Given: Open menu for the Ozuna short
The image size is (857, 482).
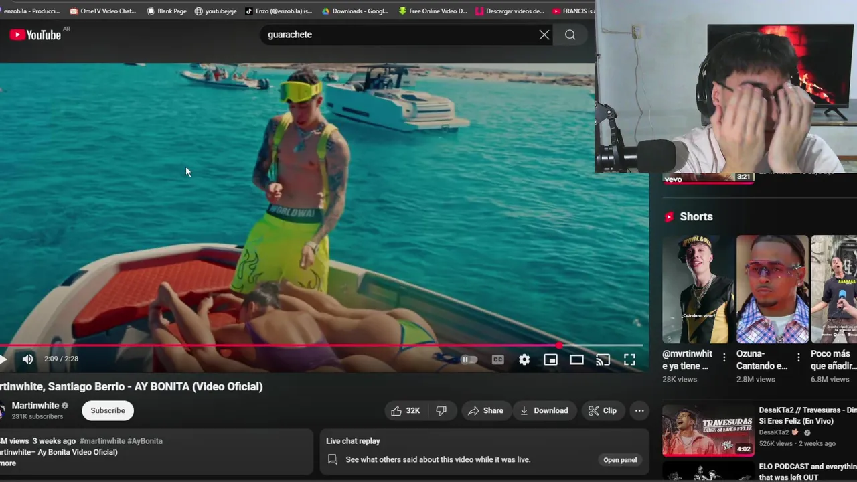Looking at the screenshot, I should pyautogui.click(x=798, y=357).
